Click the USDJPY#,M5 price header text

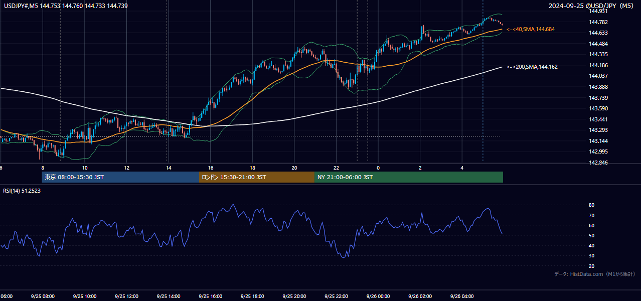click(65, 6)
